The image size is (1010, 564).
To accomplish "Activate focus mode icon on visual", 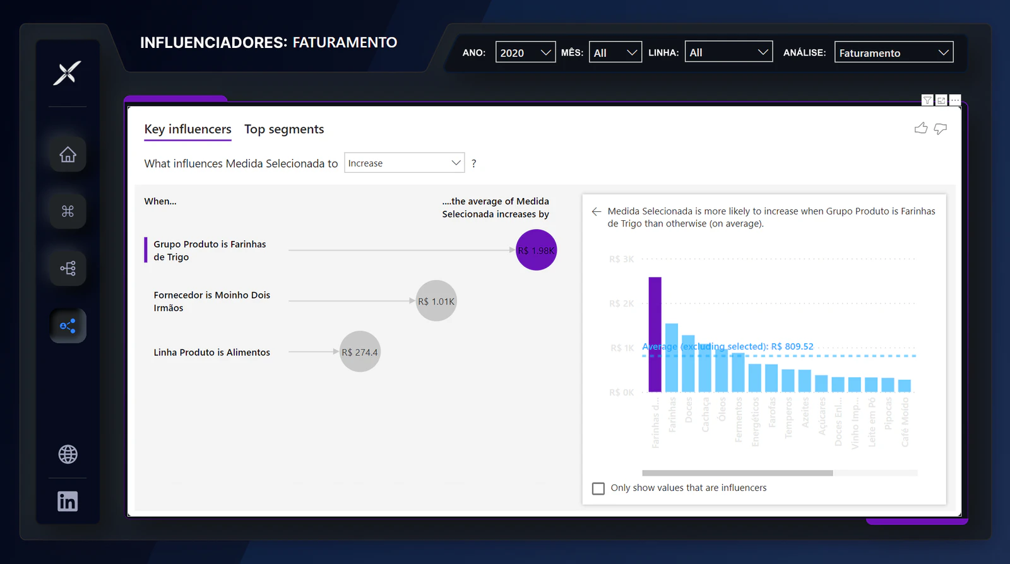I will 941,100.
